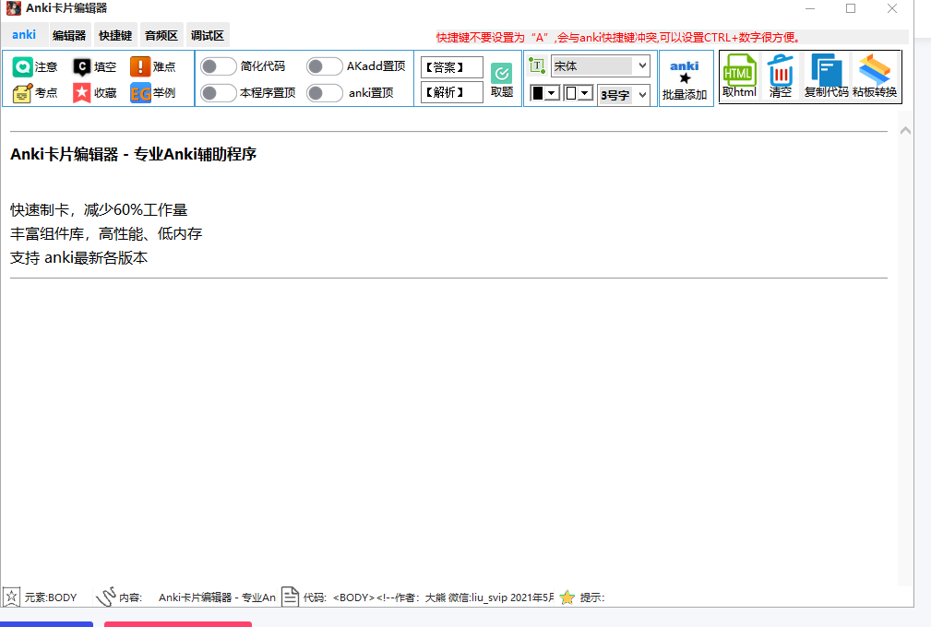Toggle the anki置顶 switch
The image size is (931, 627).
click(324, 93)
